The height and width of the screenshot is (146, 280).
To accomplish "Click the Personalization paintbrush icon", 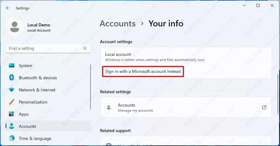I will [x=12, y=102].
